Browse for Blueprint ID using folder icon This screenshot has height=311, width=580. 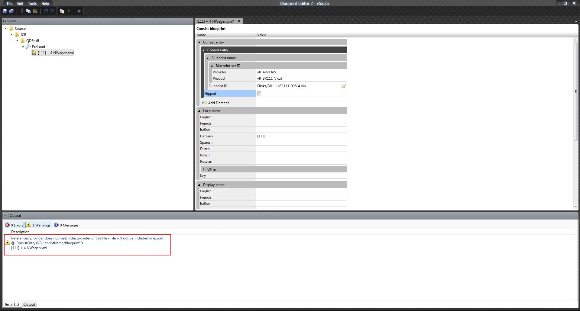point(343,86)
